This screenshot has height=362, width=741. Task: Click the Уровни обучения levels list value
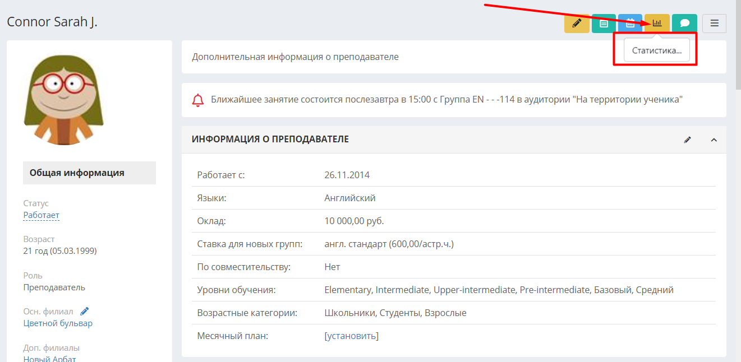499,290
